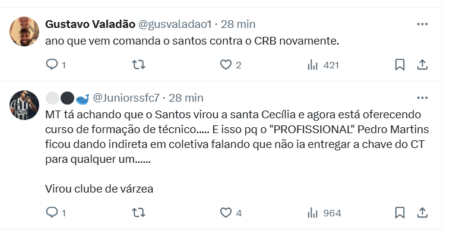The image size is (456, 230).
Task: Open more options on Gustavo Valadão's tweet
Action: [422, 24]
